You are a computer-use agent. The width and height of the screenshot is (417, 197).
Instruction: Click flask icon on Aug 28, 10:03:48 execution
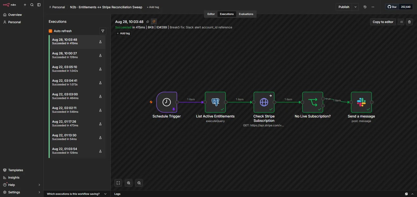point(100,42)
